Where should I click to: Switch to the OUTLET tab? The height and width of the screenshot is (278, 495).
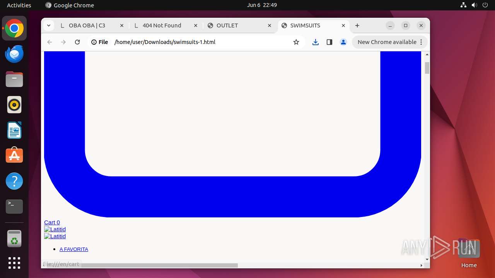point(239,25)
